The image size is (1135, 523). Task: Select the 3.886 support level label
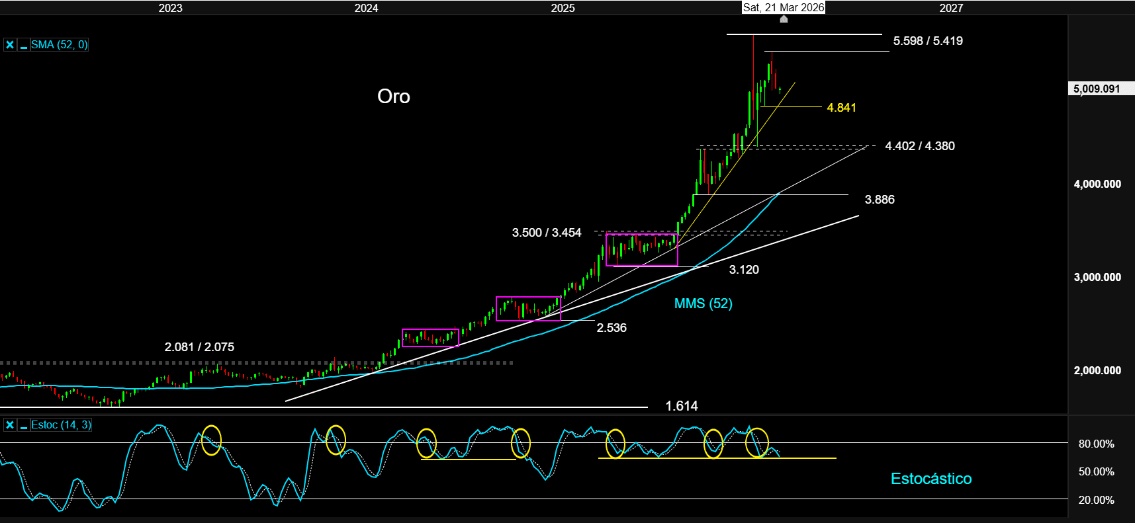click(879, 200)
